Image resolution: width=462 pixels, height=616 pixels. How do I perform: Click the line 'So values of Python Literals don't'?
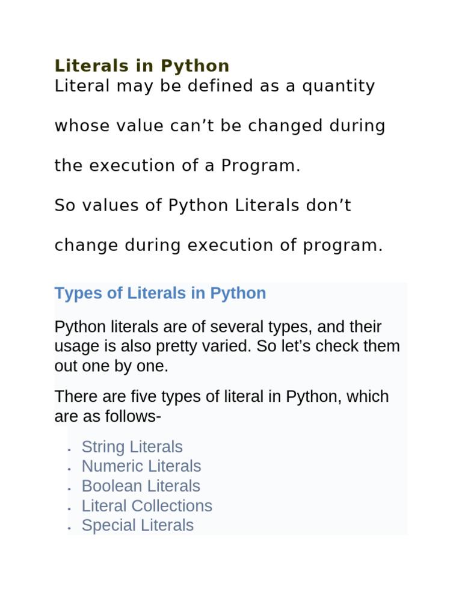coord(203,206)
